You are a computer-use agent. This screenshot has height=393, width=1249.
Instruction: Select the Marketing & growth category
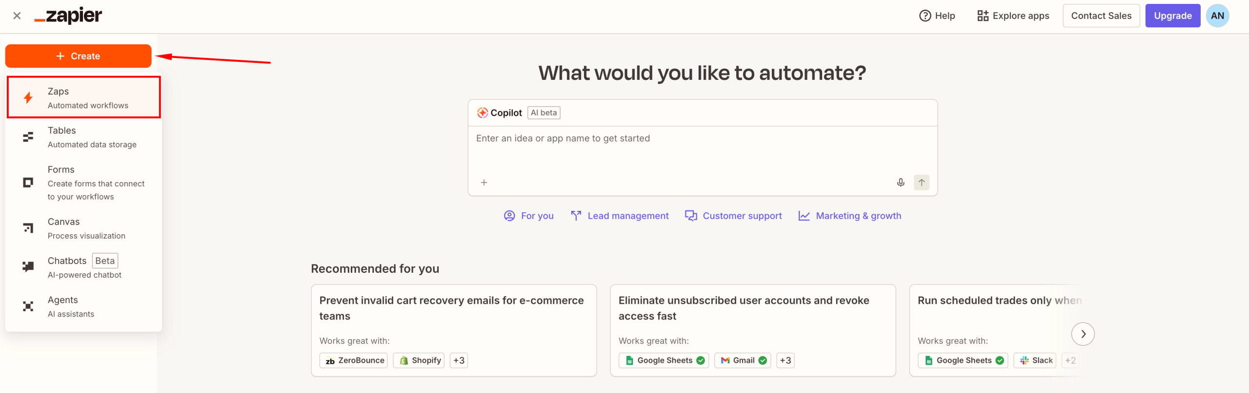tap(850, 216)
